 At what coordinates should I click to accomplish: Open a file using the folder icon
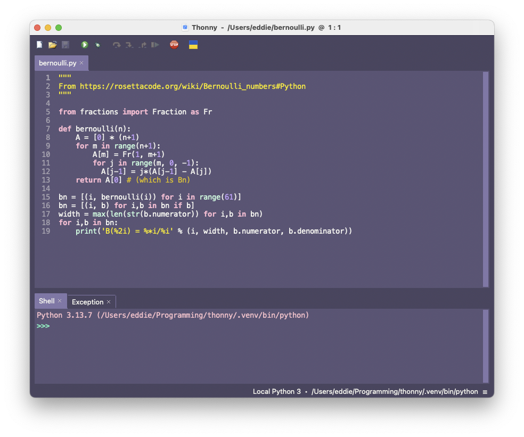click(53, 45)
